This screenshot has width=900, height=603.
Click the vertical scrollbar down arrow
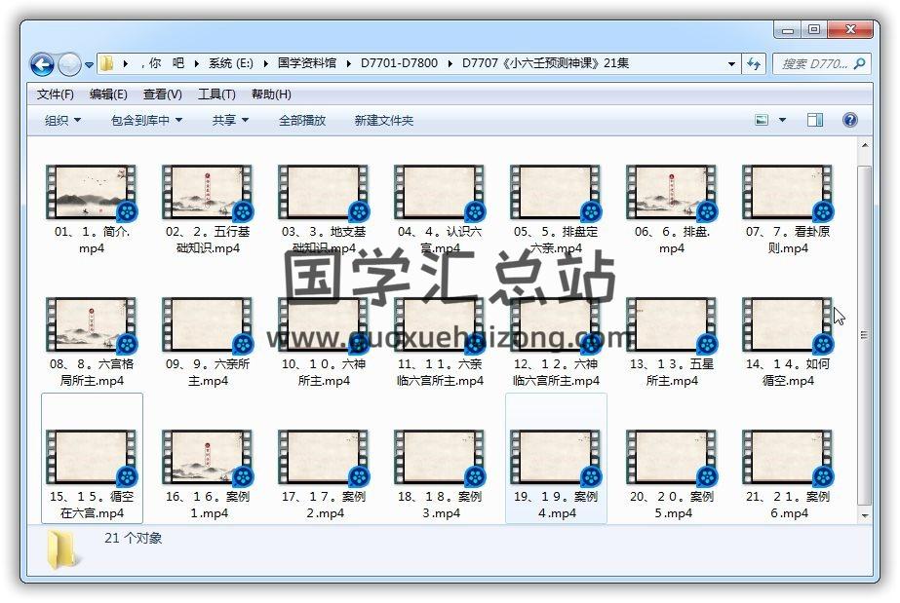[x=864, y=515]
